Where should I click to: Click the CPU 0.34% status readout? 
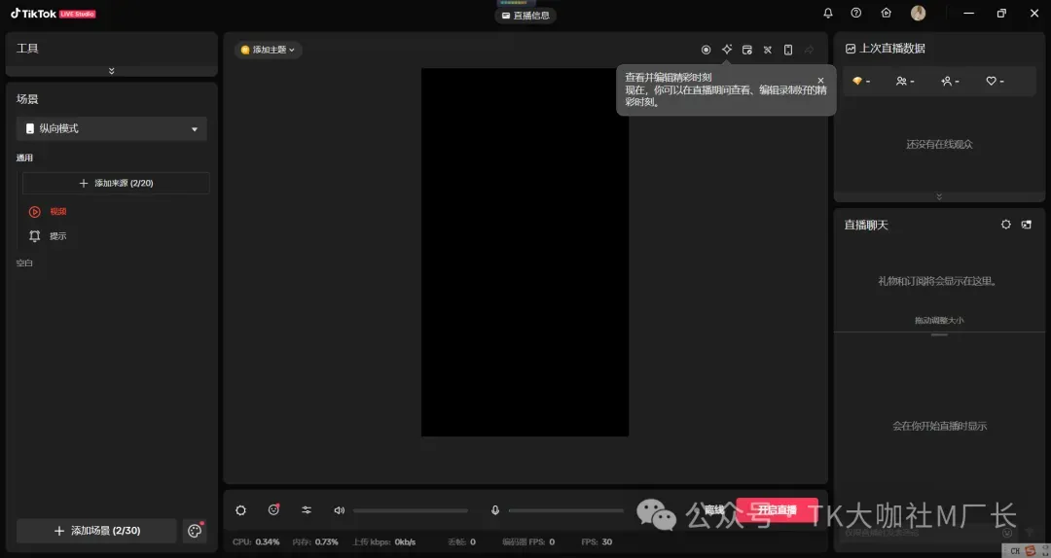point(256,541)
